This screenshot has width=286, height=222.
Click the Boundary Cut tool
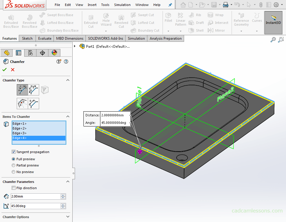pyautogui.click(x=145, y=30)
